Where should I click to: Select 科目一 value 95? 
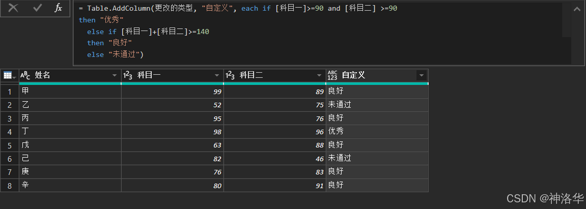pyautogui.click(x=173, y=118)
